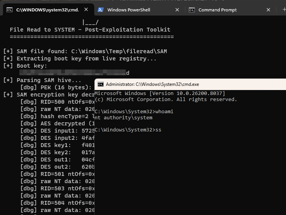This screenshot has height=215, width=286.
Task: Open a new terminal tab with plus button
Action: pos(284,9)
